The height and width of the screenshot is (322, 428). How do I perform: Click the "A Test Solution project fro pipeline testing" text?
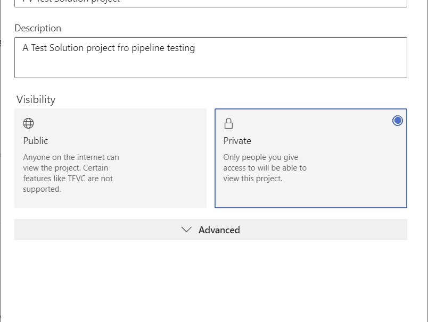tap(109, 48)
